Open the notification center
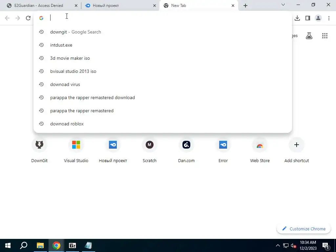 [x=326, y=245]
